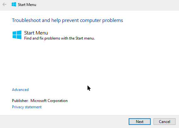Click the Cancel button
Viewport: 179px width, 128px height.
click(x=165, y=121)
